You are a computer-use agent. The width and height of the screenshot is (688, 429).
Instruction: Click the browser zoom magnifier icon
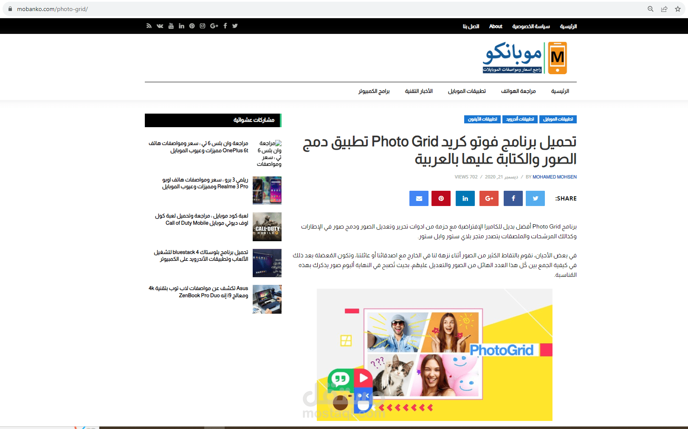[x=650, y=9]
